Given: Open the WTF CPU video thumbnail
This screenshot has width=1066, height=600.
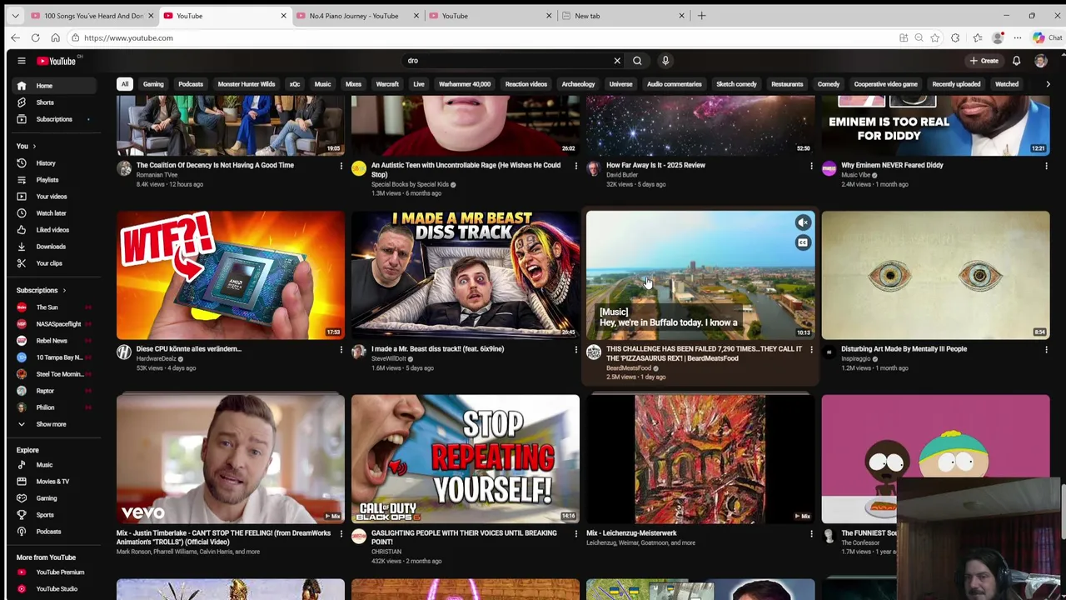Looking at the screenshot, I should 230,275.
